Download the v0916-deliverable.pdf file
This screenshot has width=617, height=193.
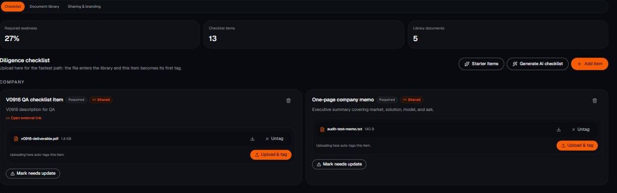tap(252, 139)
